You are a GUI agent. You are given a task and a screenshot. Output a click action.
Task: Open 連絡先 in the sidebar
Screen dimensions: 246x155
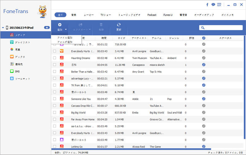(x=19, y=64)
